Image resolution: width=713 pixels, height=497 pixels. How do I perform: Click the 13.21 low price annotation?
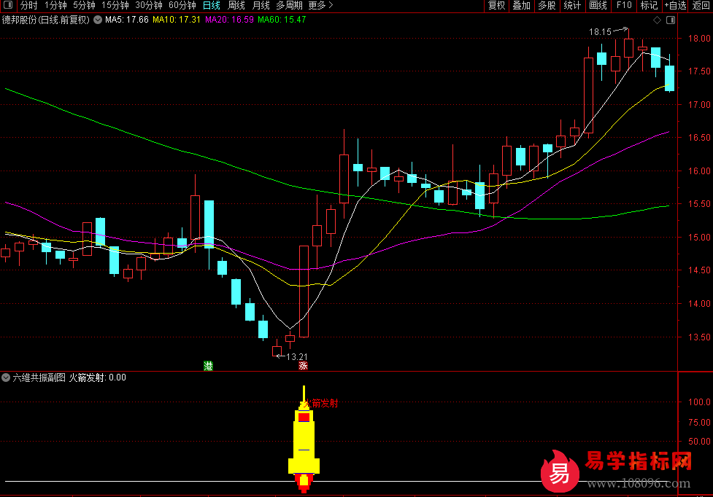297,357
